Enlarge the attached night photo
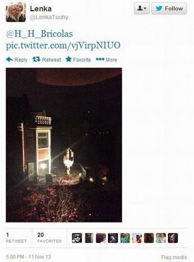The height and width of the screenshot is (262, 194). coord(64,145)
